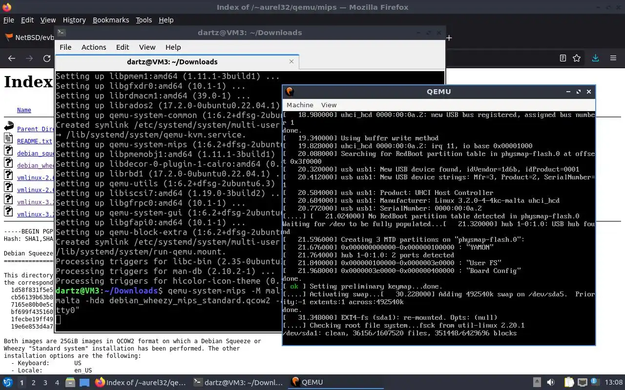
Task: Click the QEMU window title bar
Action: (438, 91)
